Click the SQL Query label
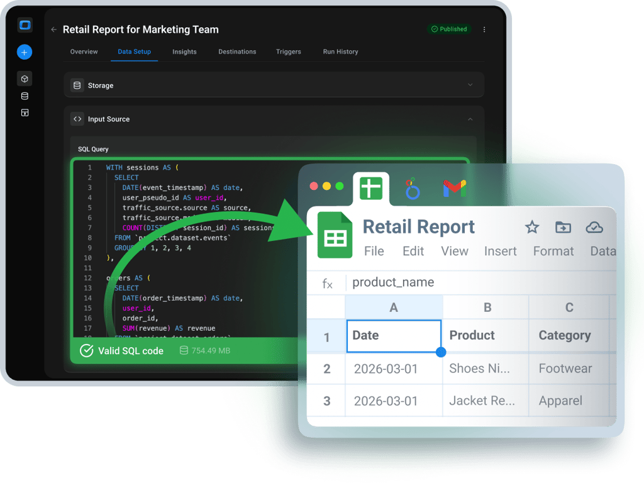 pos(93,149)
